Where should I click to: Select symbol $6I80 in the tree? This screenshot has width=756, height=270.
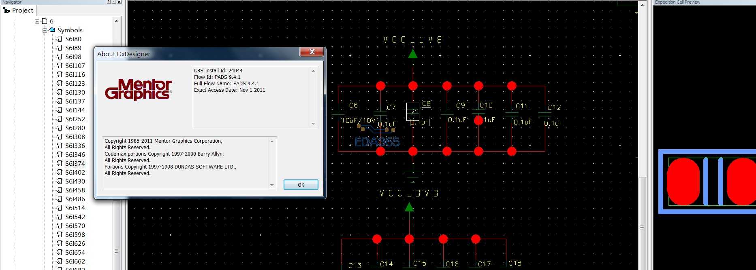pyautogui.click(x=73, y=39)
